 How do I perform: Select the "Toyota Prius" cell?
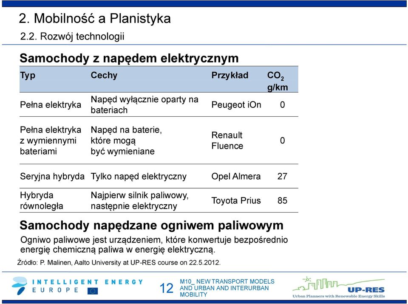coord(236,200)
